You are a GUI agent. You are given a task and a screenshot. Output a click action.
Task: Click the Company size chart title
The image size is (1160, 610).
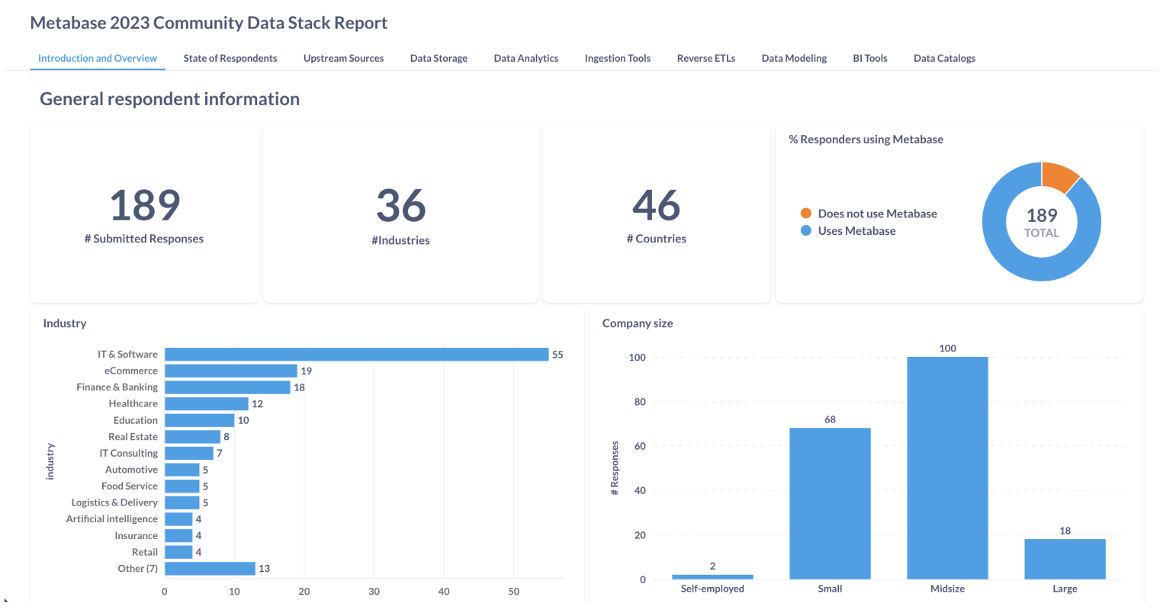(638, 323)
